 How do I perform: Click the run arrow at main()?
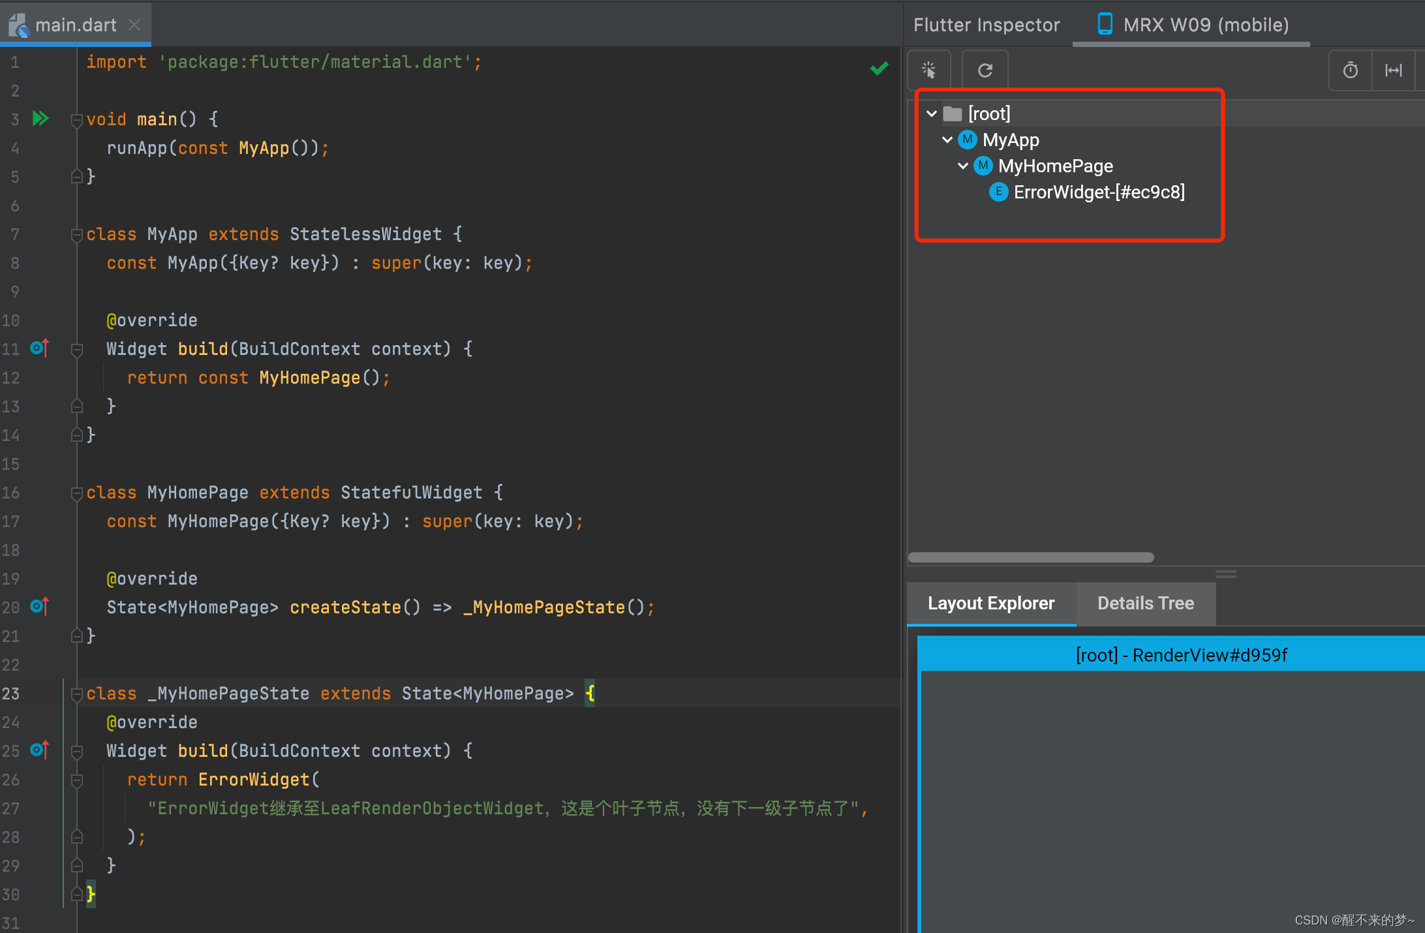pyautogui.click(x=40, y=119)
